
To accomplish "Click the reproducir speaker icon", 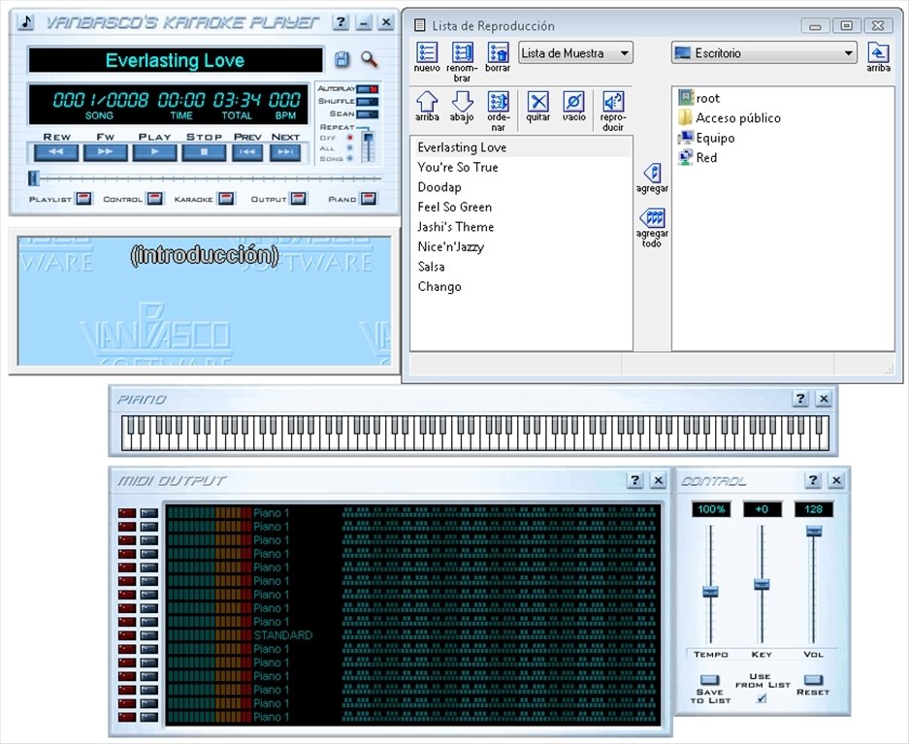I will click(x=613, y=101).
